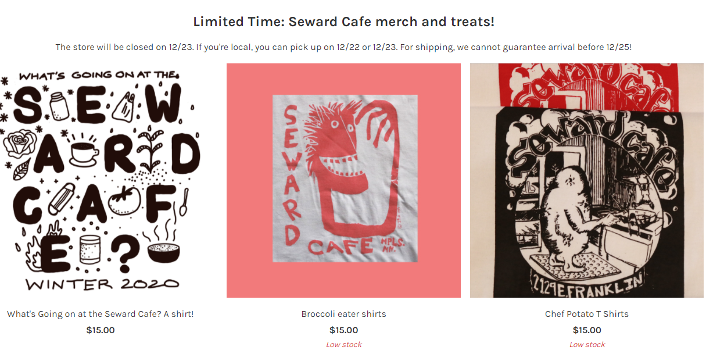The width and height of the screenshot is (706, 357).
Task: Click "What's Going on at the Seward Cafe? A shirt!" title
Action: [x=100, y=314]
